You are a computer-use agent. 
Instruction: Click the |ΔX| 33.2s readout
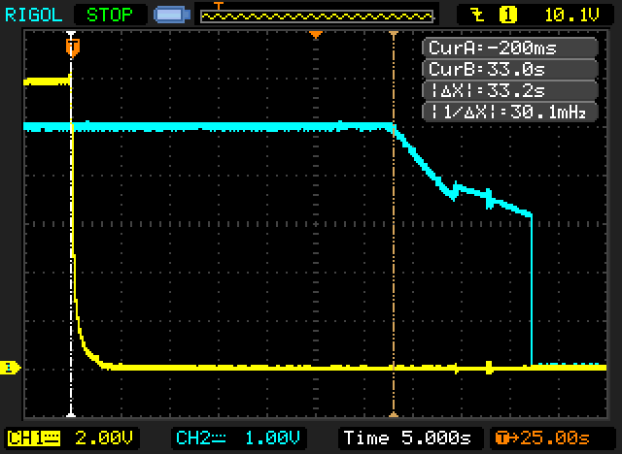point(510,90)
